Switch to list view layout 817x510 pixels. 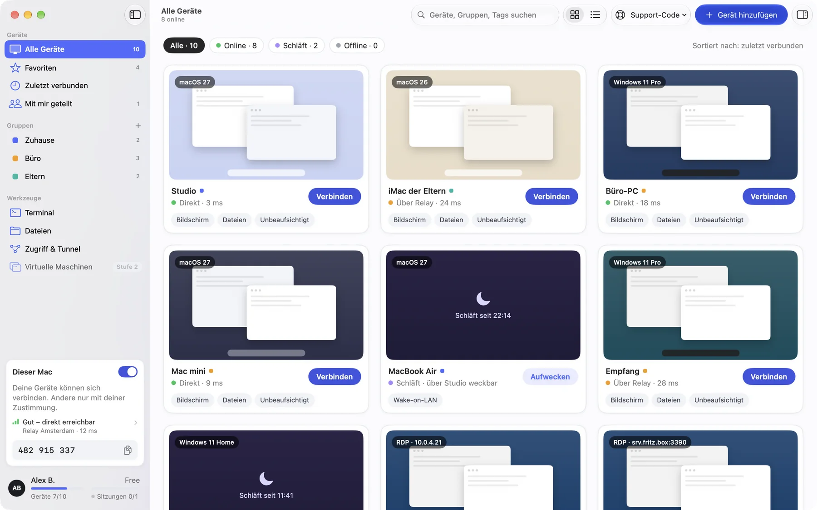point(595,15)
